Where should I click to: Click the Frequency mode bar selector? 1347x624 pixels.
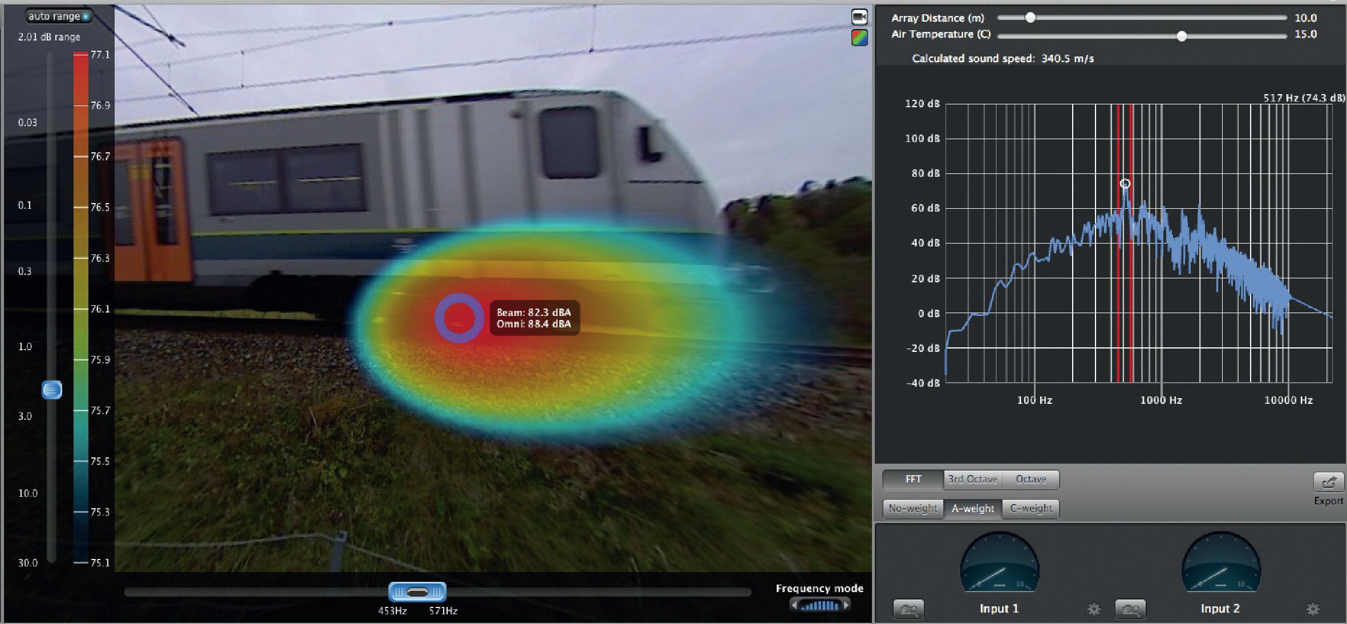coord(820,605)
